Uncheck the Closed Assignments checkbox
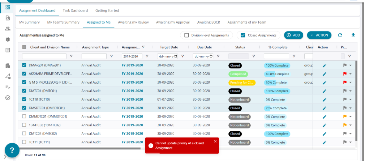365x161 pixels. (243, 35)
